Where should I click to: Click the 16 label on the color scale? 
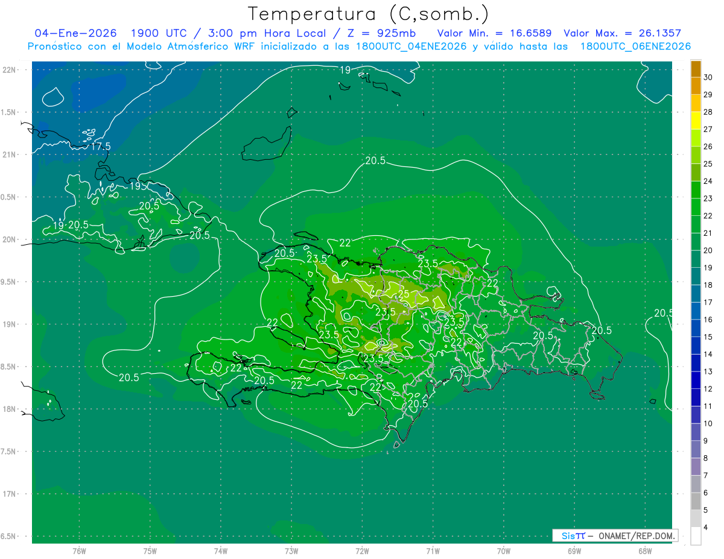click(708, 320)
